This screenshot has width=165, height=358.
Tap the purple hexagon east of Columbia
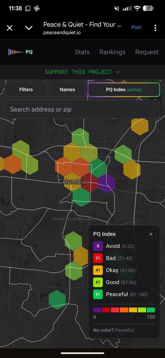[x=106, y=183]
